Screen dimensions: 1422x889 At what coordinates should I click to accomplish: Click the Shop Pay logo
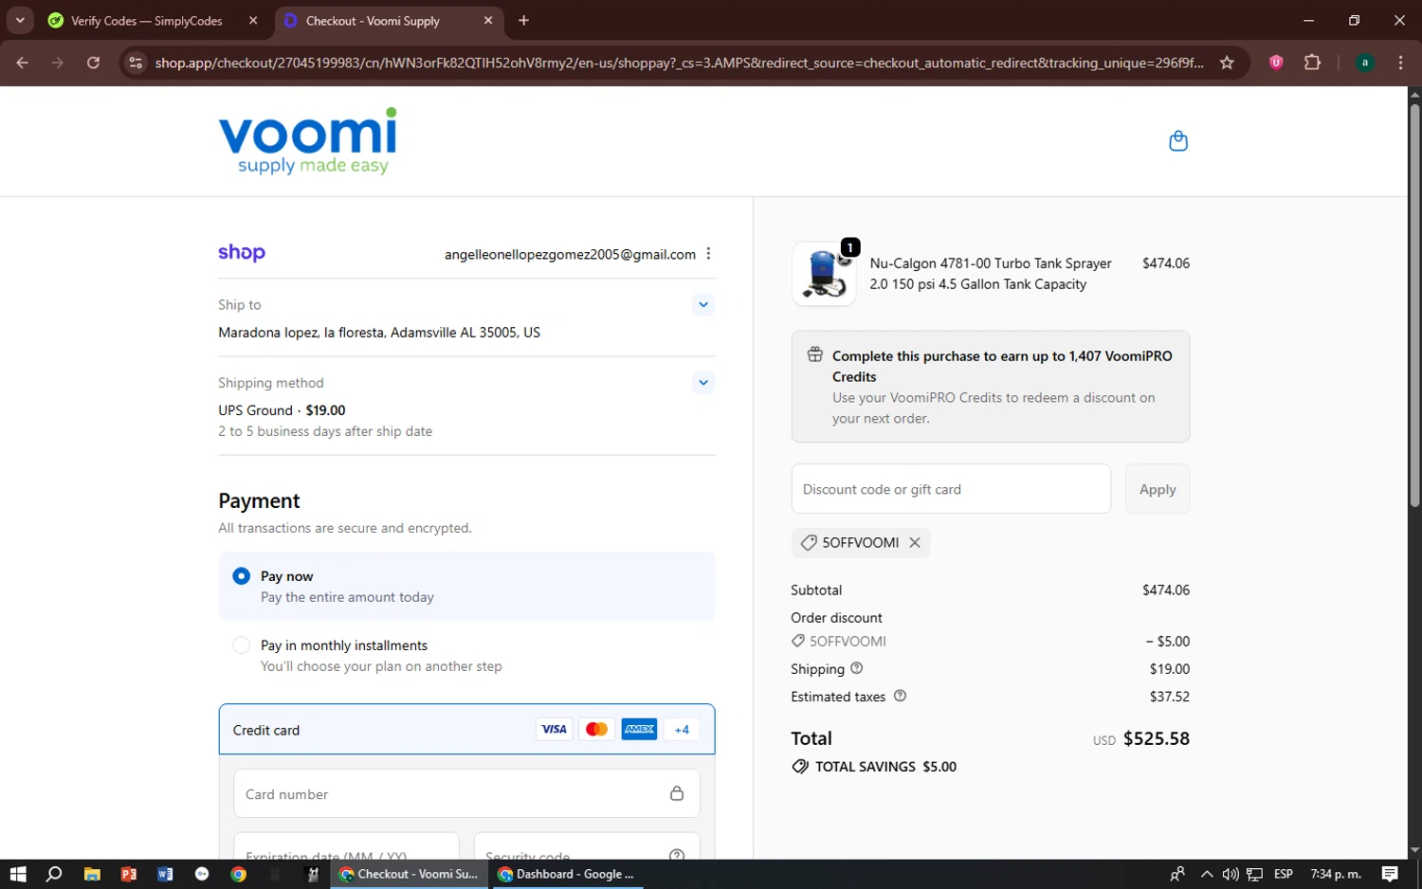click(242, 253)
